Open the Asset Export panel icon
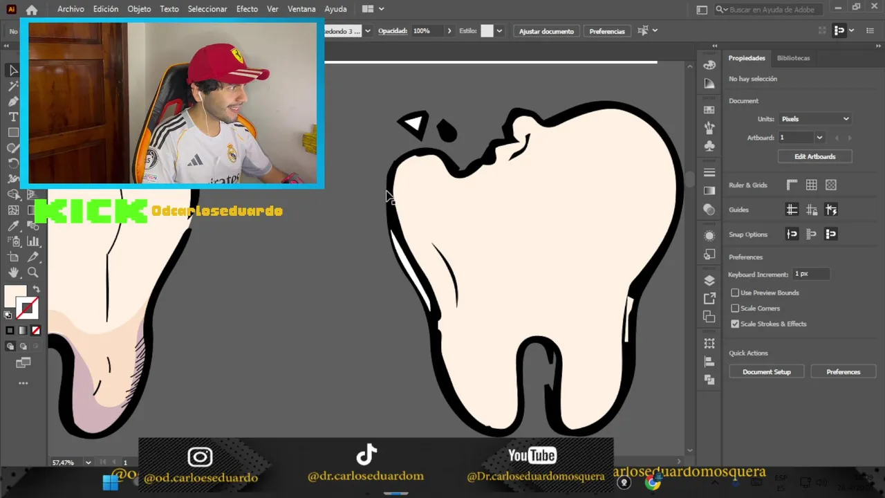The height and width of the screenshot is (498, 885). point(709,298)
